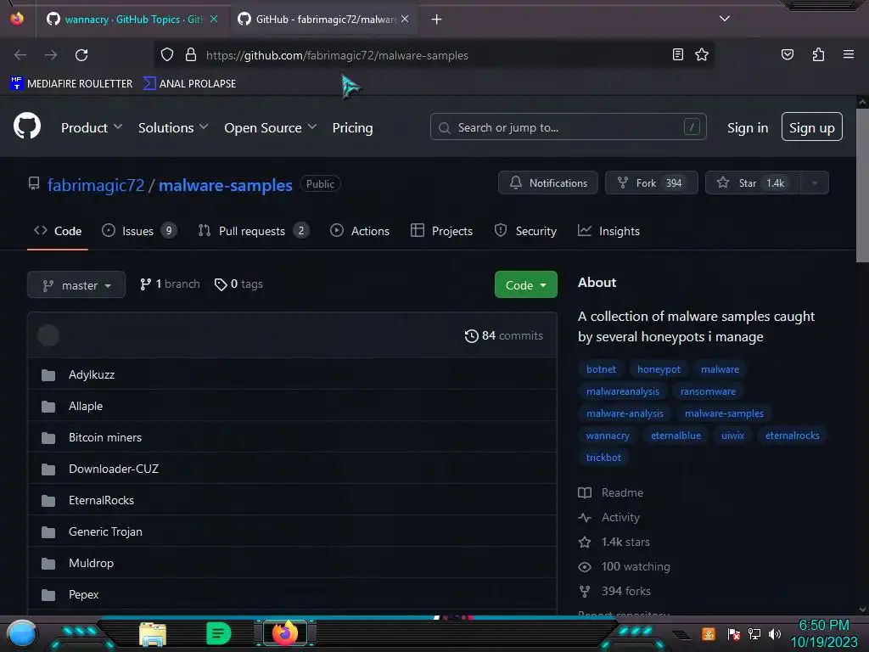The height and width of the screenshot is (652, 869).
Task: Click the Bitcoin miners folder icon
Action: (x=48, y=438)
